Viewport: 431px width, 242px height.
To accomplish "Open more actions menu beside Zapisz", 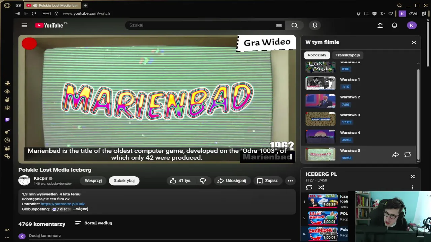I will [x=290, y=180].
